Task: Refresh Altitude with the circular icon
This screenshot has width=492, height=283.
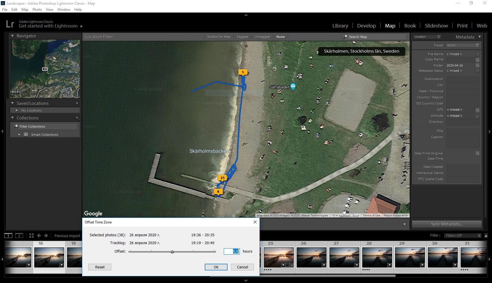Action: click(x=477, y=116)
